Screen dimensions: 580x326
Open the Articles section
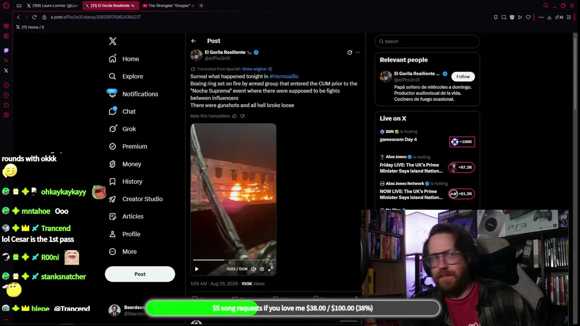pos(126,216)
